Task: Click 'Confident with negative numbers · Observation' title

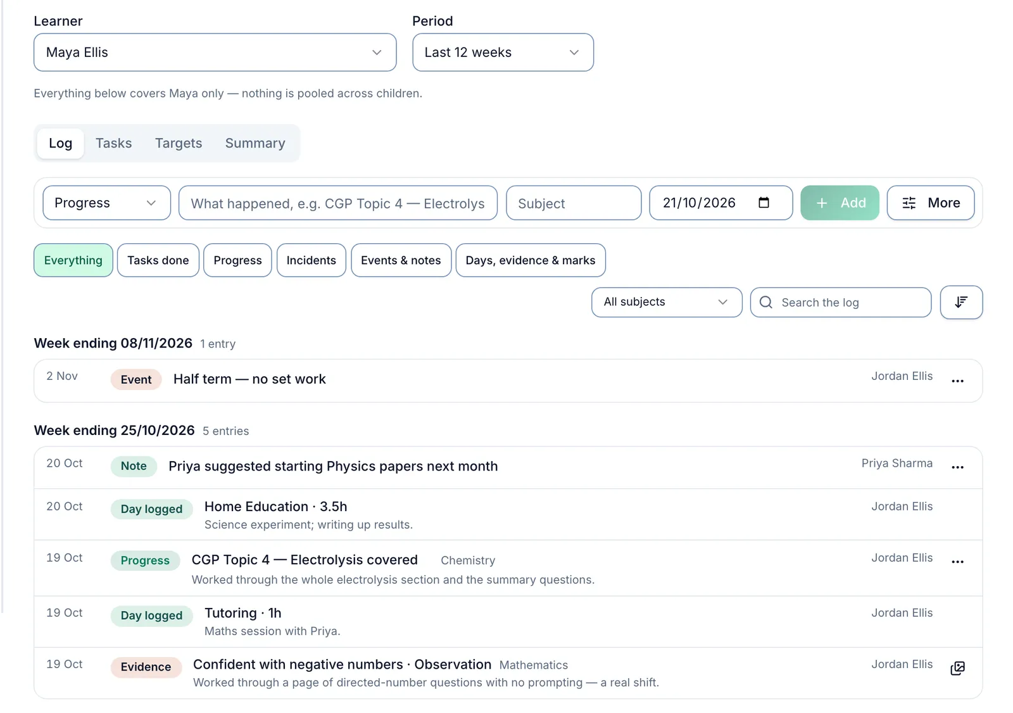Action: 342,664
